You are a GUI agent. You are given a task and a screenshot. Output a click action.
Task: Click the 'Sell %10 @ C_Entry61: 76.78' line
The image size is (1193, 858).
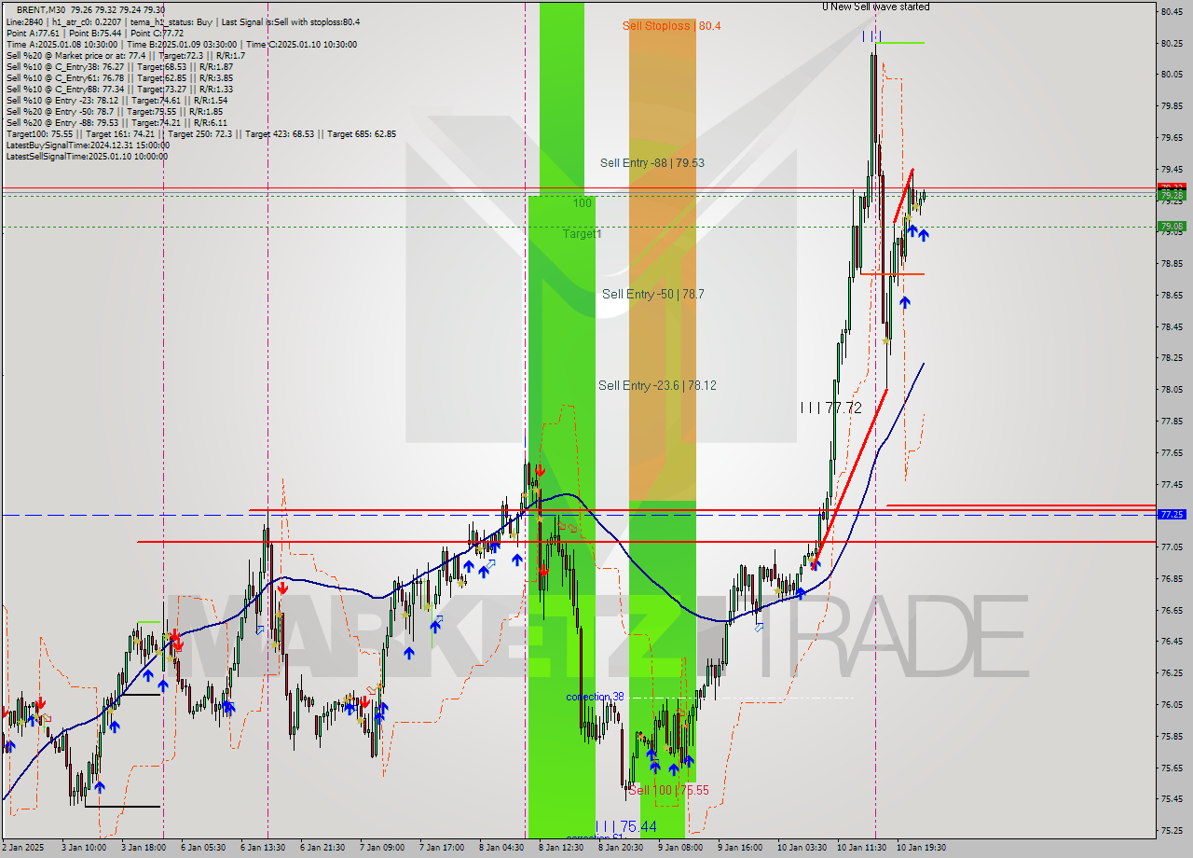pyautogui.click(x=119, y=77)
